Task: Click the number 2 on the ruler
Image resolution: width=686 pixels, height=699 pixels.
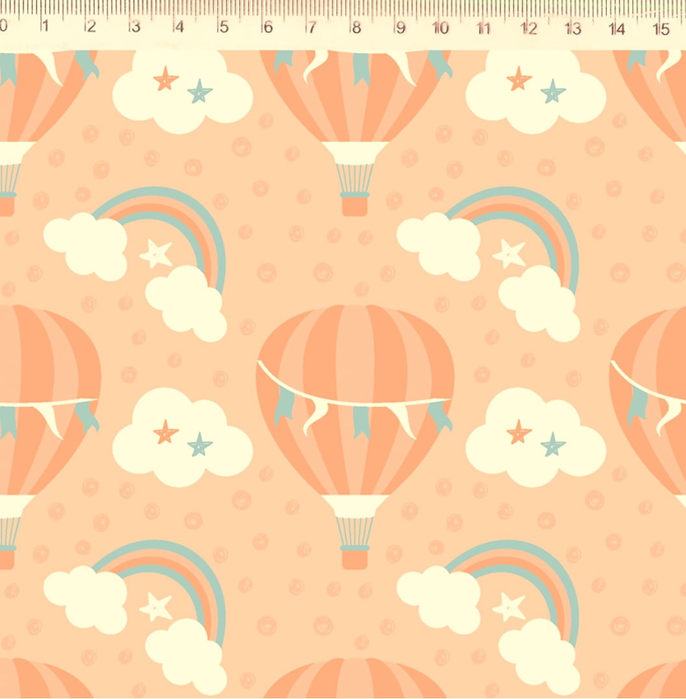Action: pos(90,27)
